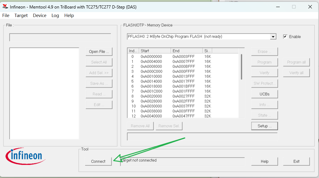
Task: Open the Target menu
Action: coord(21,16)
